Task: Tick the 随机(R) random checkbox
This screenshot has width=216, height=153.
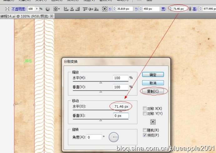Action: pyautogui.click(x=145, y=130)
